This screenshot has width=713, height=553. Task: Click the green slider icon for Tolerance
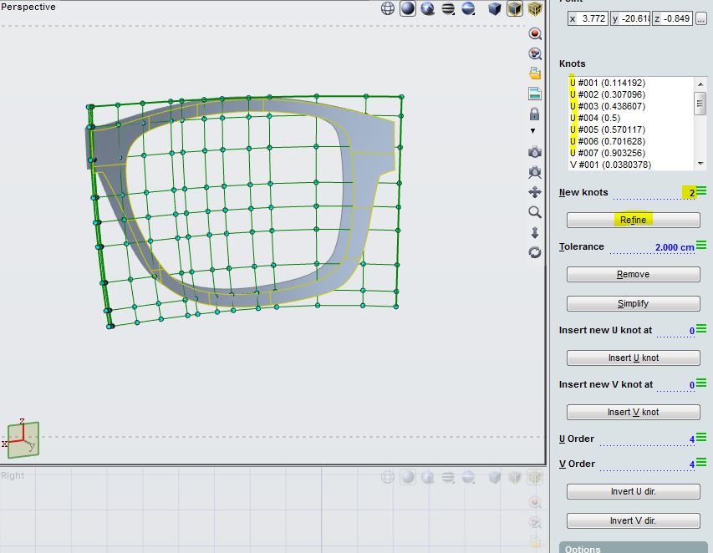tap(701, 246)
